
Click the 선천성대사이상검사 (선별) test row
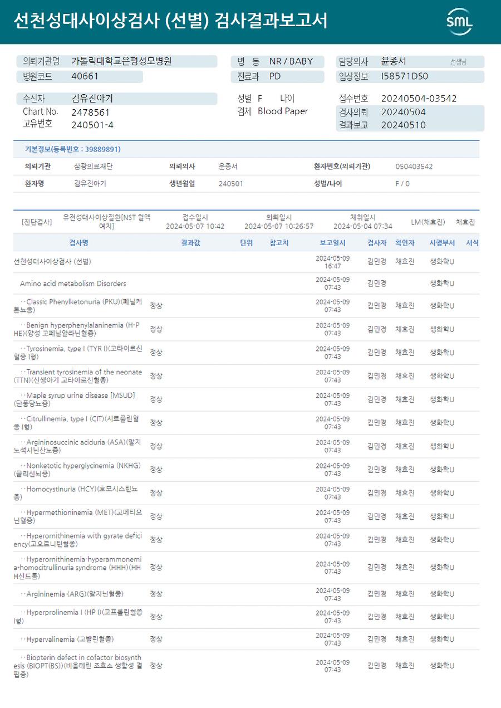[x=246, y=262]
